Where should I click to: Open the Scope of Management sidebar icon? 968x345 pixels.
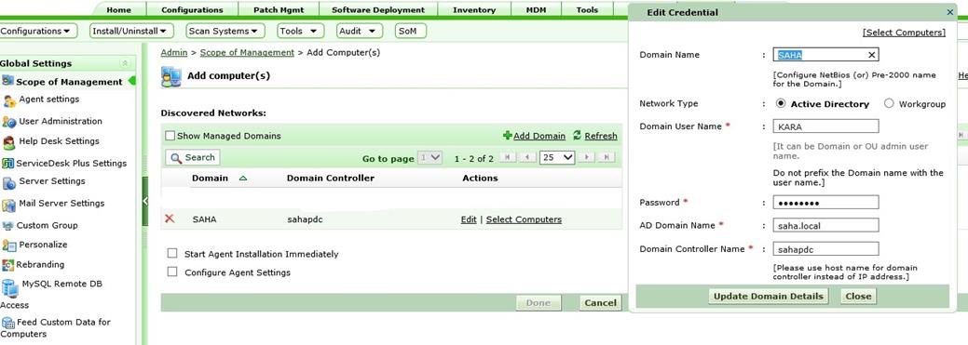[x=7, y=81]
